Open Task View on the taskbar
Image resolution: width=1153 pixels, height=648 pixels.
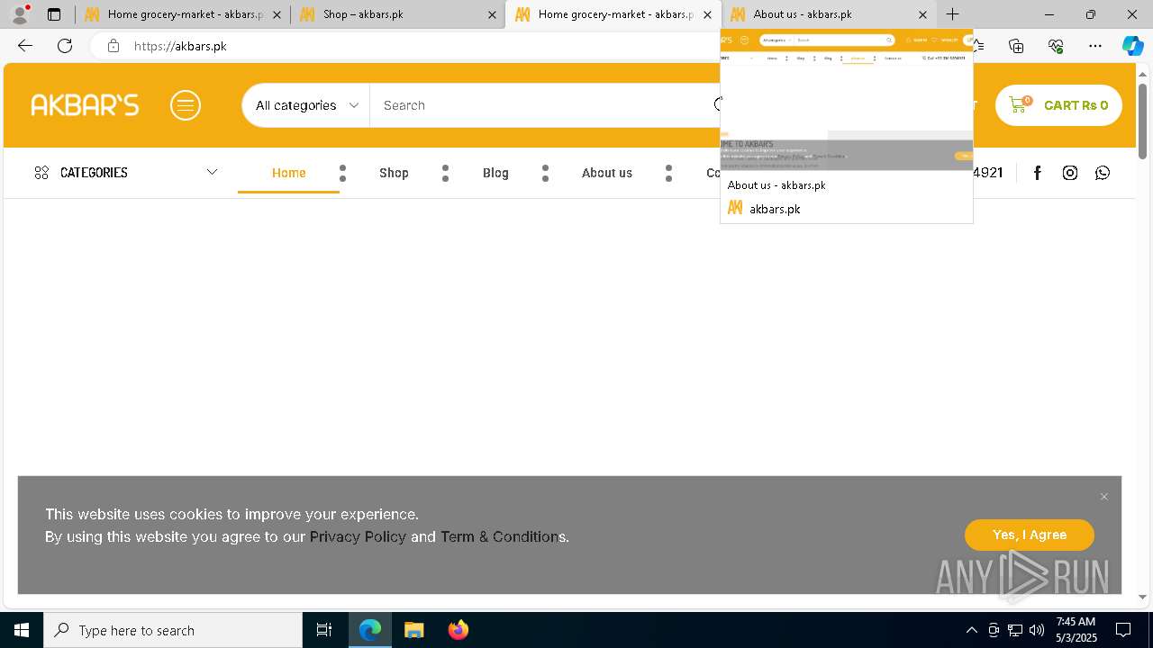click(x=324, y=630)
